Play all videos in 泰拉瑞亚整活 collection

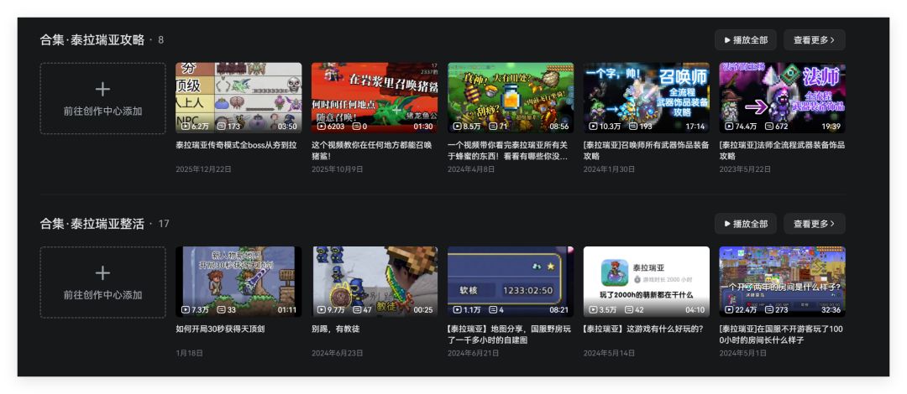(x=746, y=224)
